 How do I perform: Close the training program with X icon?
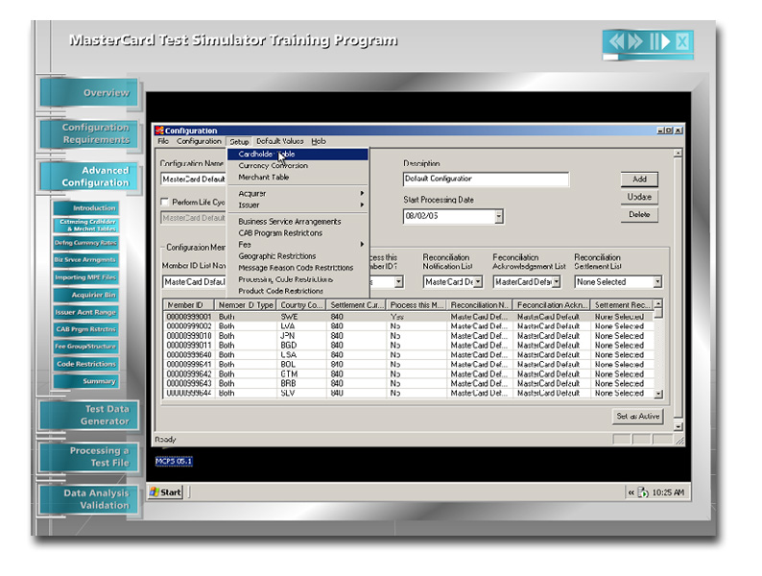click(x=682, y=42)
